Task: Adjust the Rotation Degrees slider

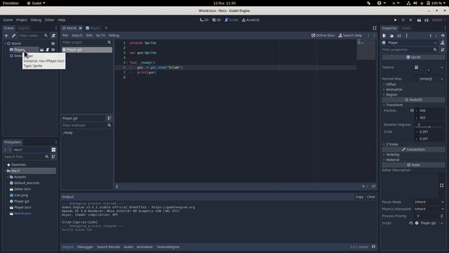Action: point(429,126)
